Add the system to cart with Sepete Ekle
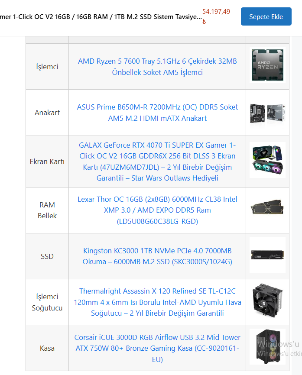The image size is (302, 375). coord(266,16)
